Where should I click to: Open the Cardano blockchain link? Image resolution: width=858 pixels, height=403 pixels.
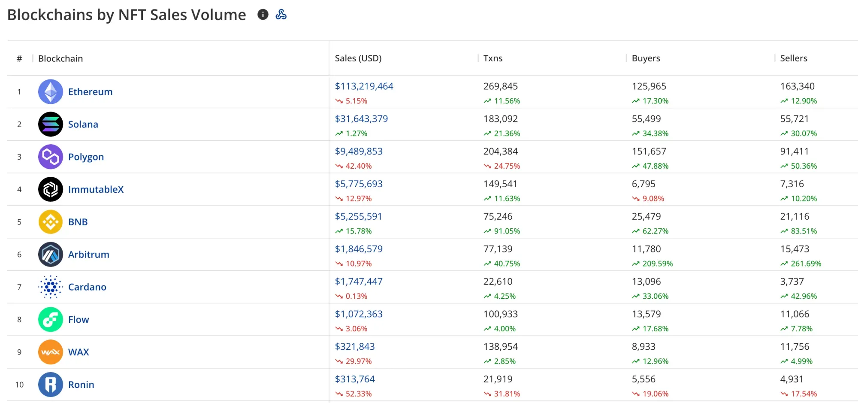tap(87, 287)
